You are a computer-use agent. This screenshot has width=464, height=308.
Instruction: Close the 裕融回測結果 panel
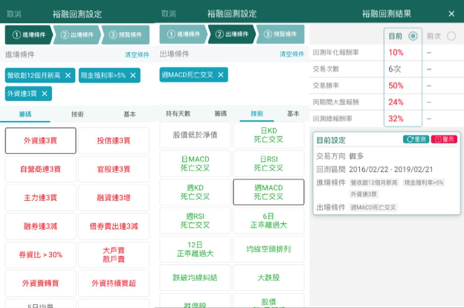[x=451, y=14]
